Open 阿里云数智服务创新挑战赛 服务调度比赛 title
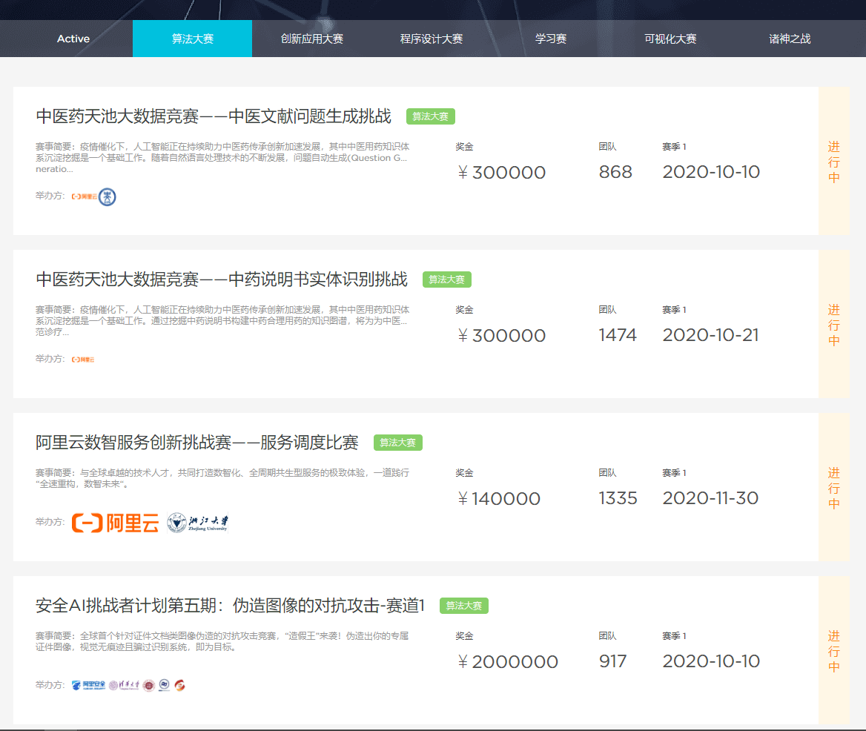 click(x=197, y=443)
